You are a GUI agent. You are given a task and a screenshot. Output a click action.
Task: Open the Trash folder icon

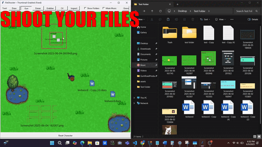[170, 33]
